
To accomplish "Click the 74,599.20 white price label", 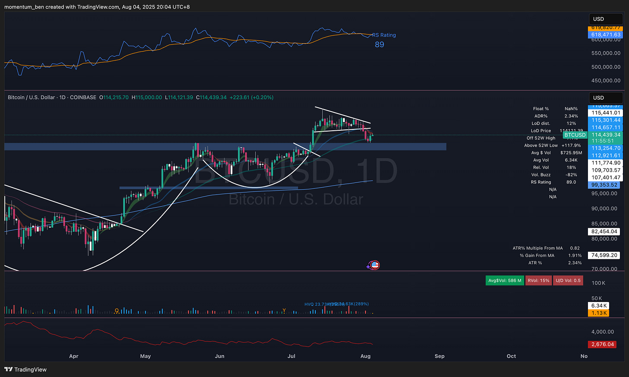I will (x=604, y=255).
